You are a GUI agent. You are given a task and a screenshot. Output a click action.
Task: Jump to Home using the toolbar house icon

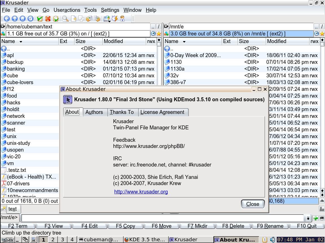[x=22, y=19]
